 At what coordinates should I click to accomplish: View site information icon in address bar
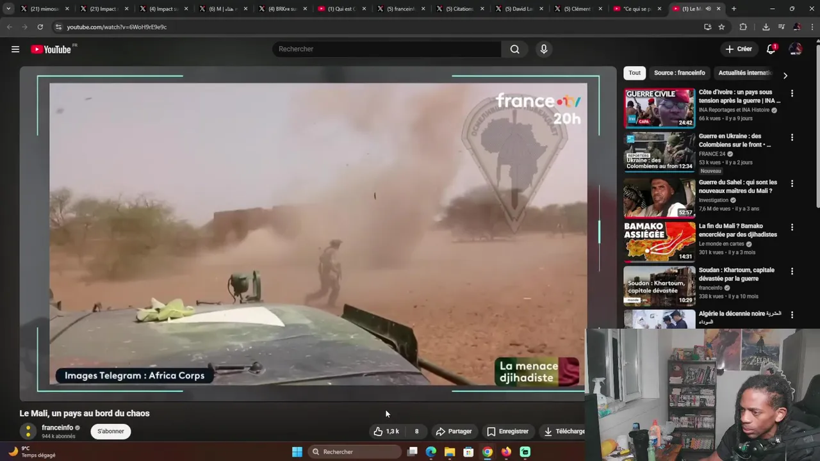point(58,27)
